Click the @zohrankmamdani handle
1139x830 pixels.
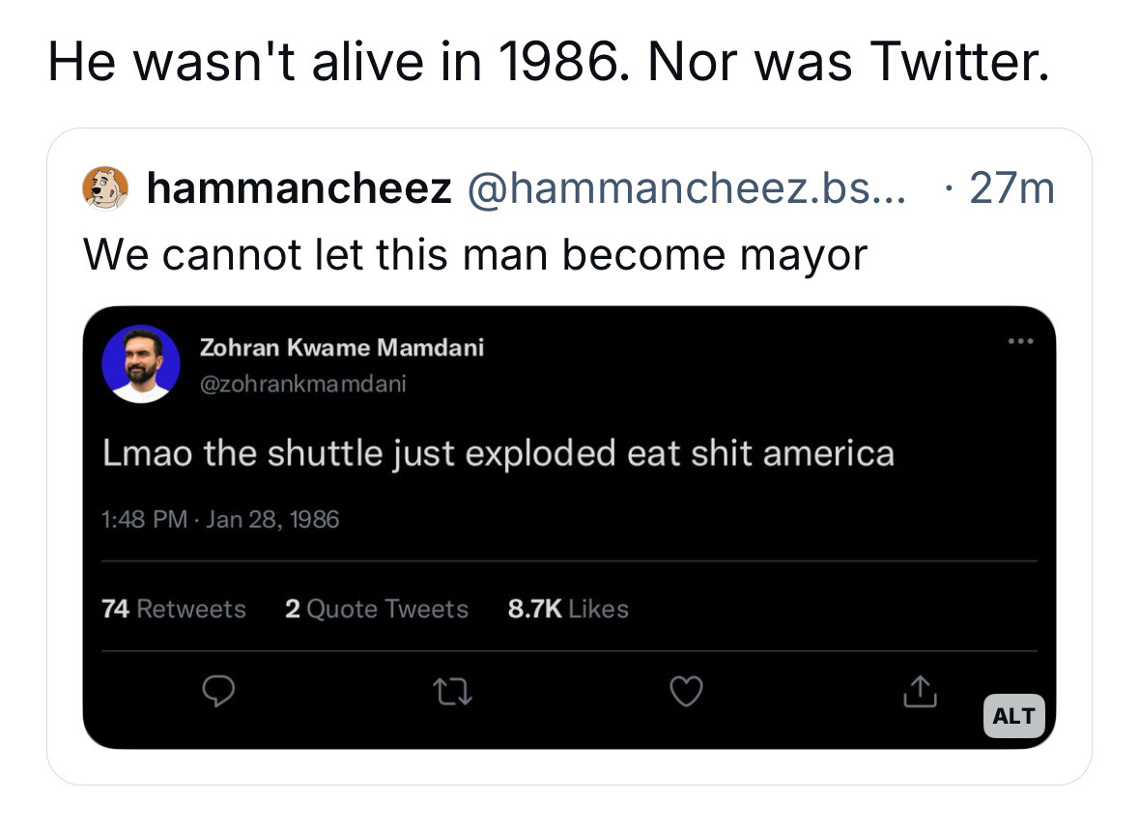coord(302,384)
